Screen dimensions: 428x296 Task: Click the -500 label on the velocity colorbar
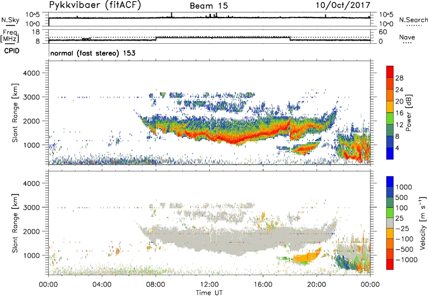pyautogui.click(x=404, y=249)
